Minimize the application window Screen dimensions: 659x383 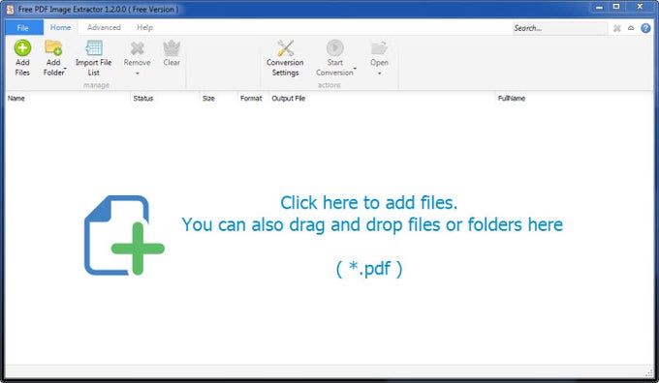[599, 7]
